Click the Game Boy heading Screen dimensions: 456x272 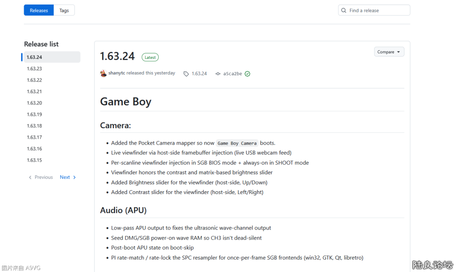126,101
